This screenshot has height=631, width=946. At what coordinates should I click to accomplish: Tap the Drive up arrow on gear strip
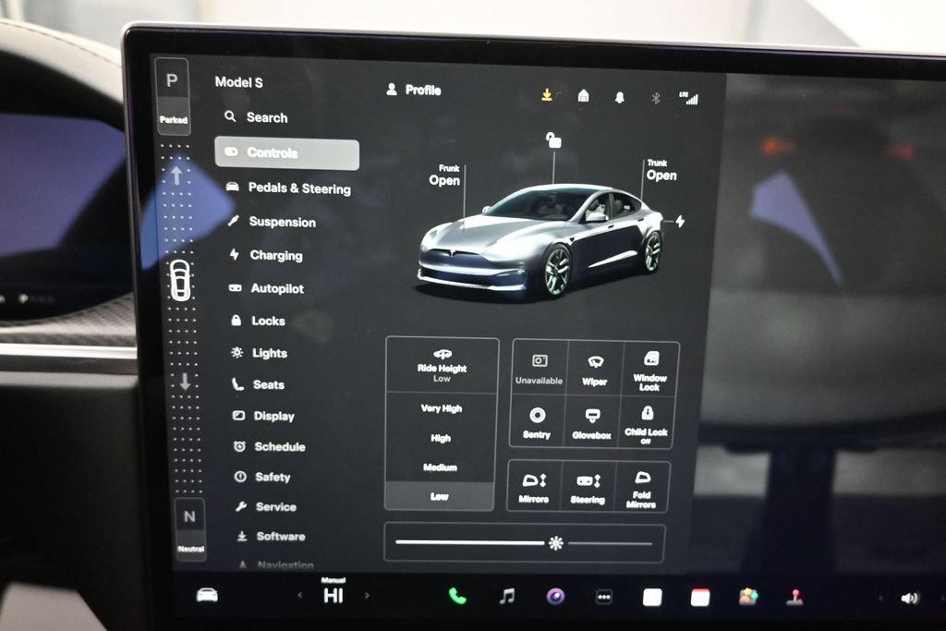coord(176,175)
